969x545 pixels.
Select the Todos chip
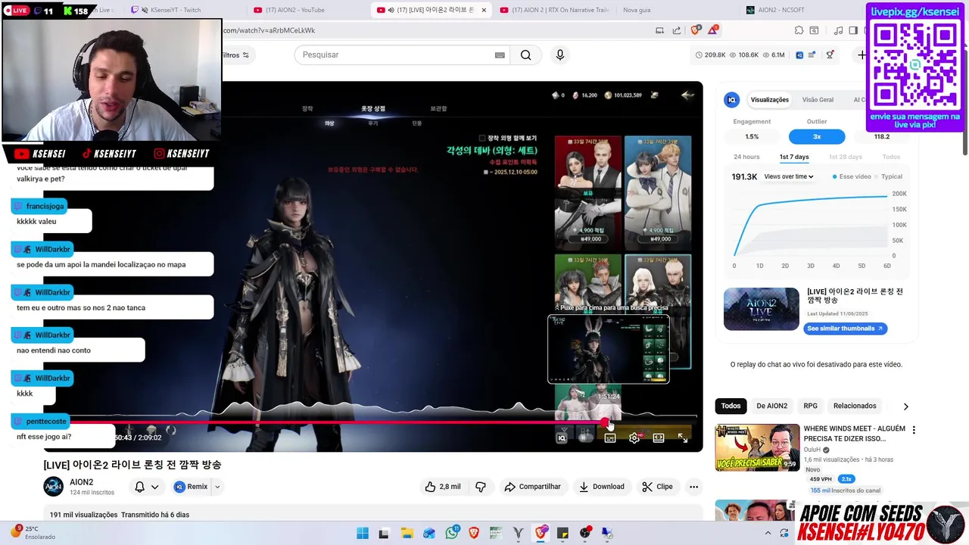731,406
